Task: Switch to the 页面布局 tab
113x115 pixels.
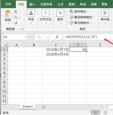Action: 46,4
